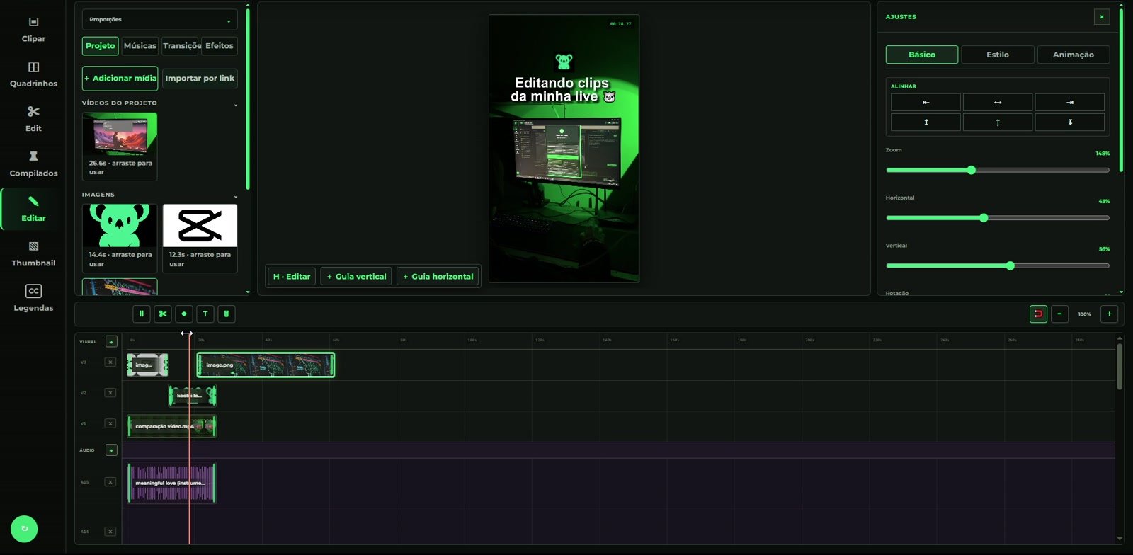Align selected element to the left edge

(926, 103)
